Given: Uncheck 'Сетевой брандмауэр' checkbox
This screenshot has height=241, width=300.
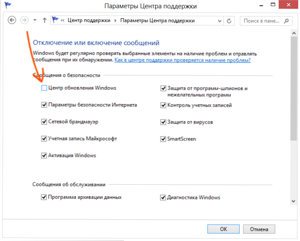Looking at the screenshot, I should (44, 121).
